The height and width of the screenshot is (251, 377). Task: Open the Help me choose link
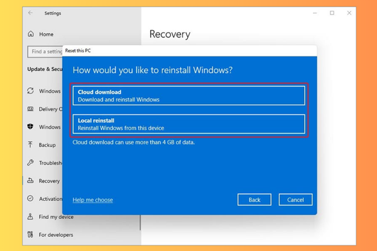92,200
